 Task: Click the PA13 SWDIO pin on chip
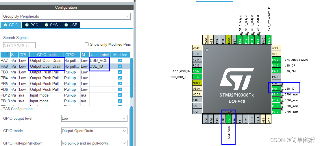pyautogui.click(x=276, y=60)
